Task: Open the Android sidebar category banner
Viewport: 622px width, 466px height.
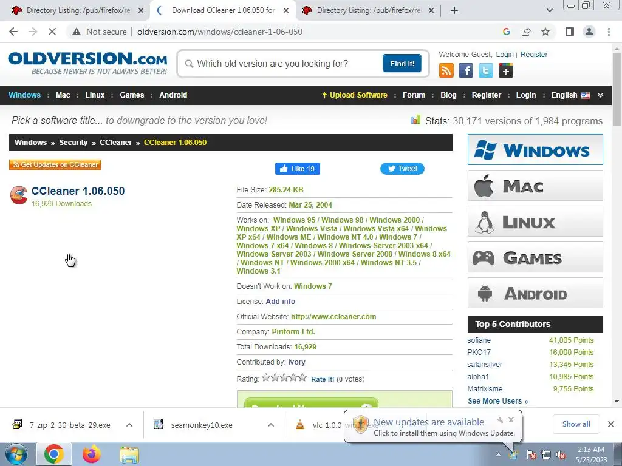Action: (535, 293)
